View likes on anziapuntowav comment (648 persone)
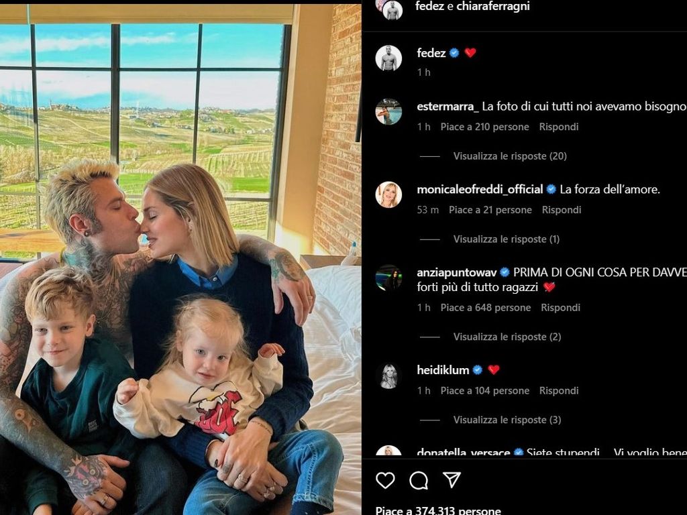 pyautogui.click(x=486, y=307)
